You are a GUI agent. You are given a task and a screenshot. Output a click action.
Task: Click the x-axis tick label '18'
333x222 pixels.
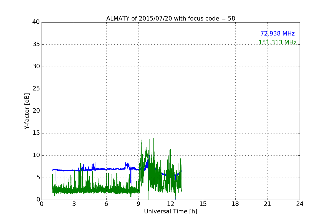[x=235, y=204]
